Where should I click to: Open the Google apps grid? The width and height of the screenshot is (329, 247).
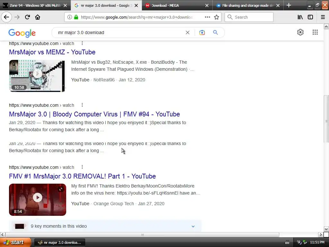coord(315,32)
